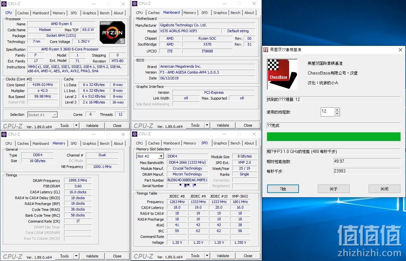Click the ChessBase logo in the benchmark dialog
The height and width of the screenshot is (261, 406).
(282, 74)
